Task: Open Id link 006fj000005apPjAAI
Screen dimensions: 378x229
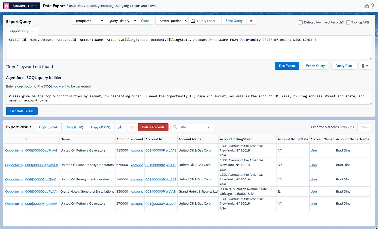Action: (41, 180)
